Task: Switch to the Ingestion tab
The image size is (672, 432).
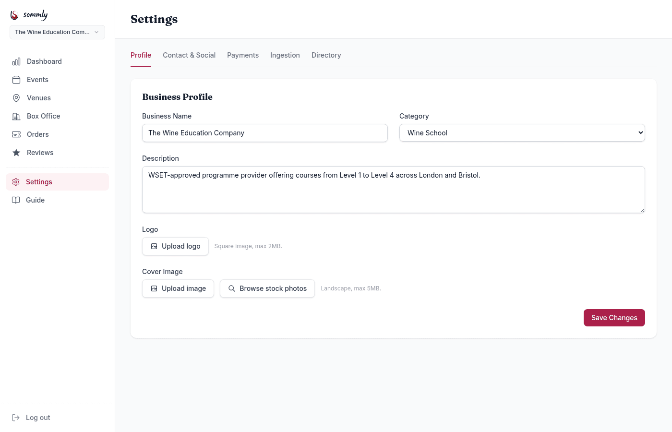Action: (x=285, y=55)
